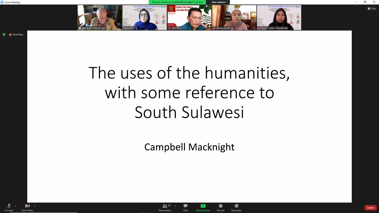Restore down the Zoom Meeting window
Screen dimensions: 379x213
365,2
